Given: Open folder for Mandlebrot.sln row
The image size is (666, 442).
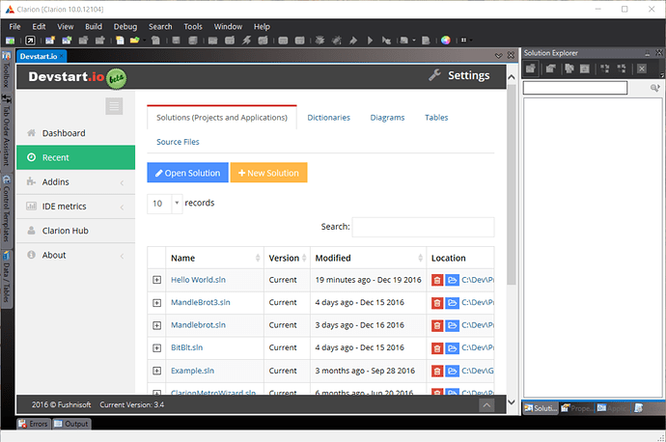Looking at the screenshot, I should [453, 325].
